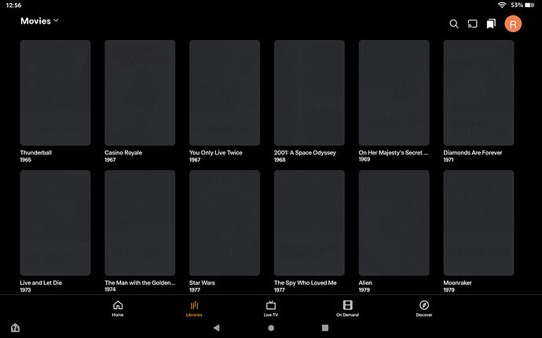Open the watchlist bookmark icon
This screenshot has height=338, width=542.
point(491,24)
